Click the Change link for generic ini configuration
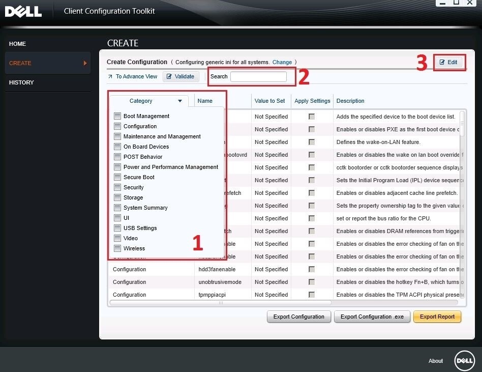The height and width of the screenshot is (372, 482). pyautogui.click(x=282, y=62)
